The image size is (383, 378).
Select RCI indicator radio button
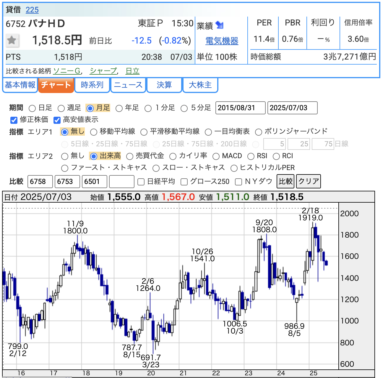click(276, 156)
